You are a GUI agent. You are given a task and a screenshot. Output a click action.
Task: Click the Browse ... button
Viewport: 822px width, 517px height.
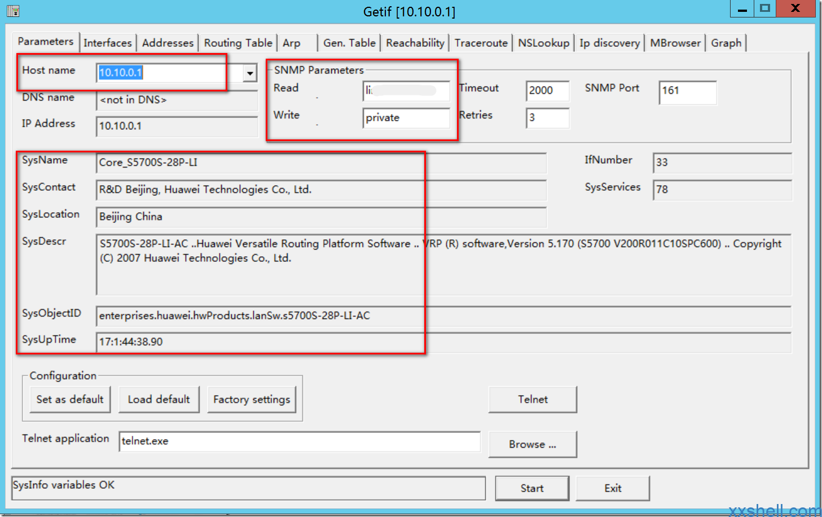click(x=533, y=444)
